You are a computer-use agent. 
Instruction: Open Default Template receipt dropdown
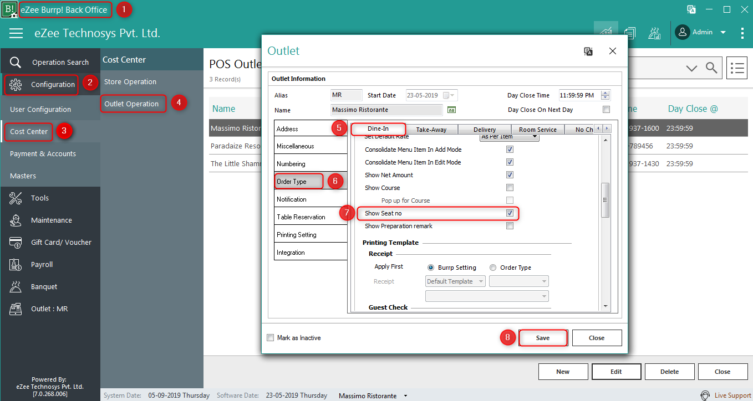pos(455,281)
